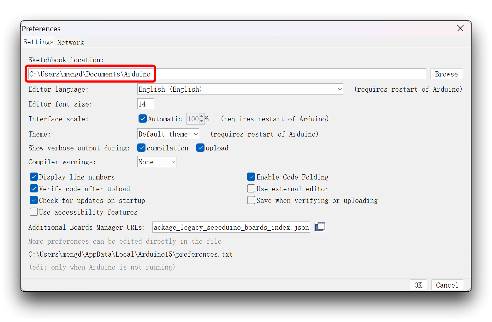Screen dimensions: 492x322
Task: Click the Editor font size field
Action: pyautogui.click(x=146, y=104)
